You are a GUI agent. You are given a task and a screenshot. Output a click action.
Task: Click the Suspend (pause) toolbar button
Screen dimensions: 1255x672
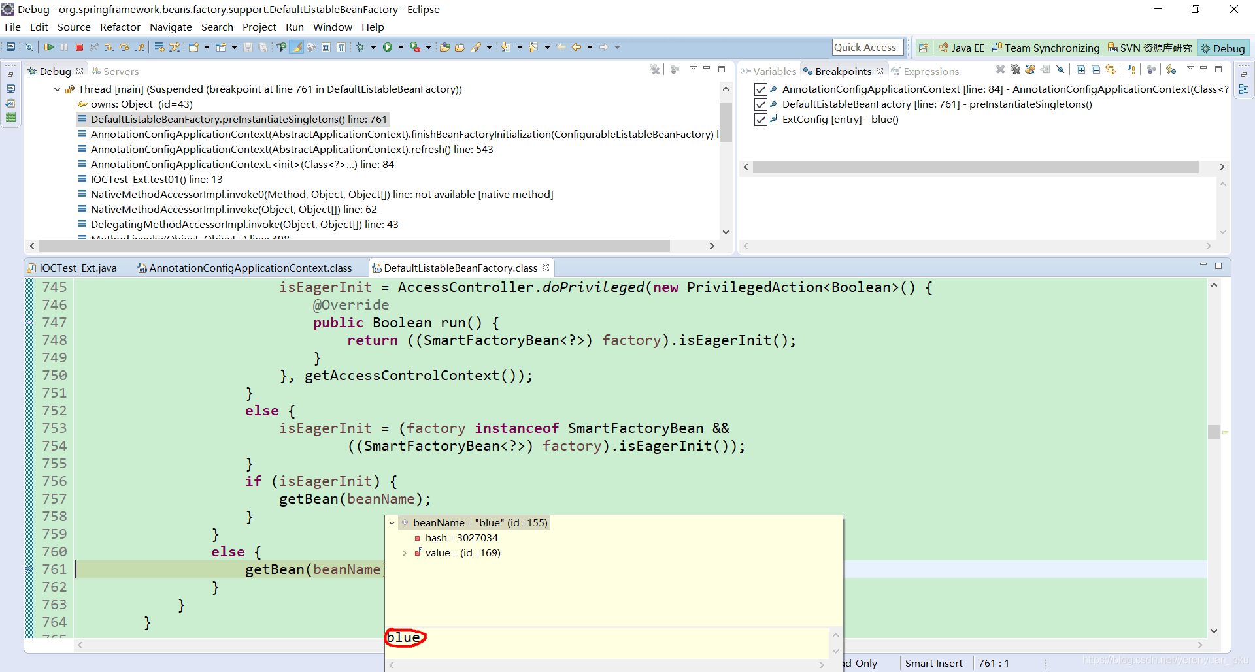pos(64,47)
